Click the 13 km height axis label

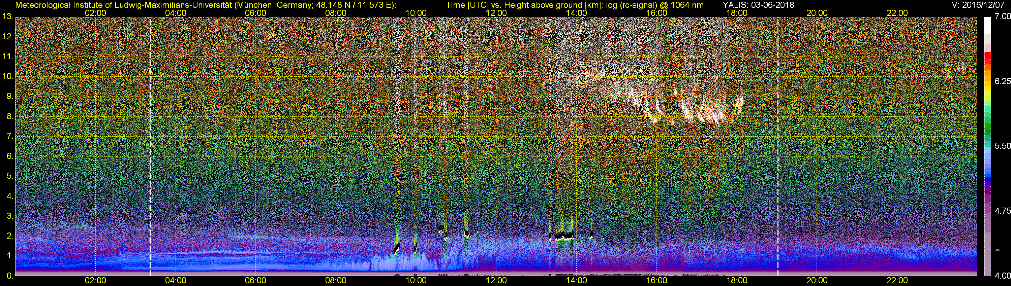pos(7,17)
